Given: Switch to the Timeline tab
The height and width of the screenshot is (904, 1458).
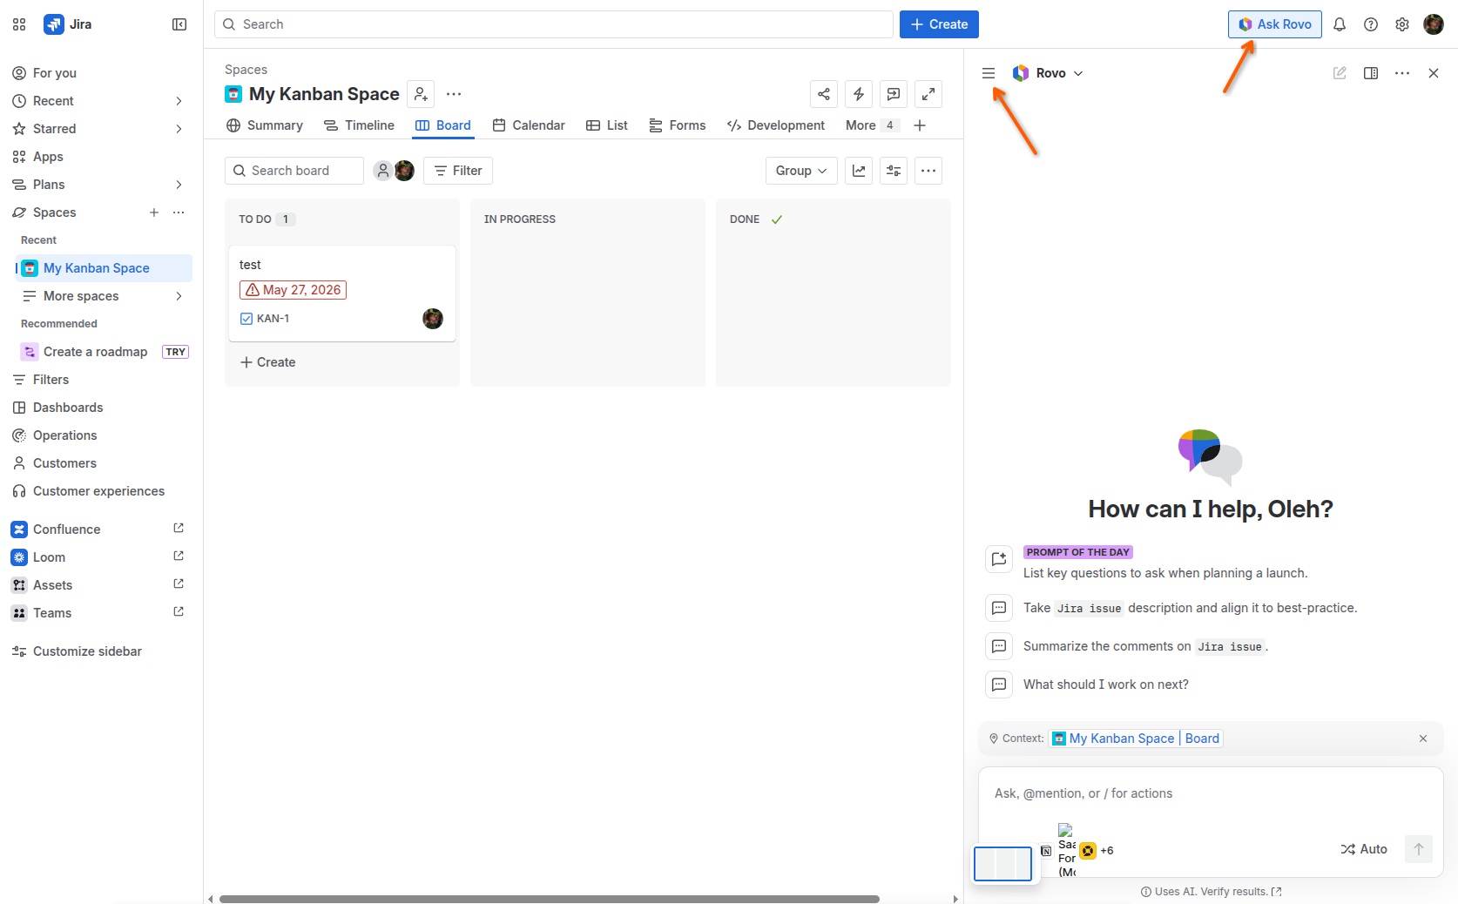Looking at the screenshot, I should [359, 125].
